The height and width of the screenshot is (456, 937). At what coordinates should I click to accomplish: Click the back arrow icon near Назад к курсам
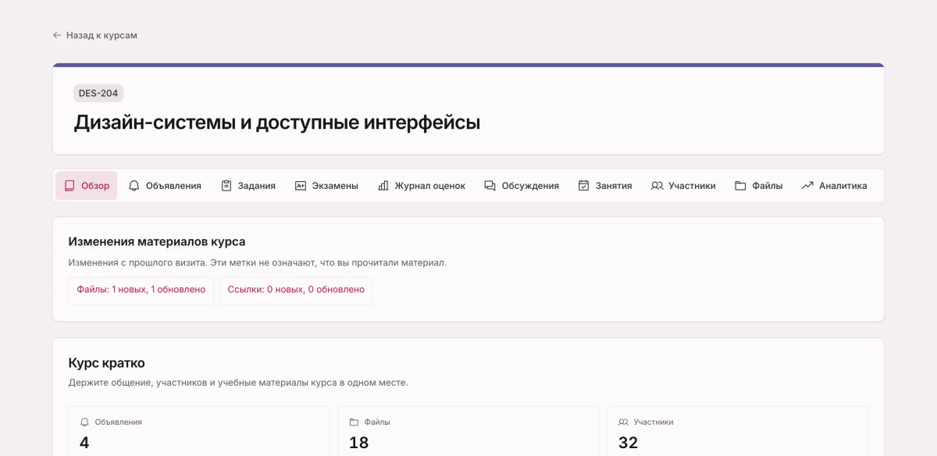(57, 35)
